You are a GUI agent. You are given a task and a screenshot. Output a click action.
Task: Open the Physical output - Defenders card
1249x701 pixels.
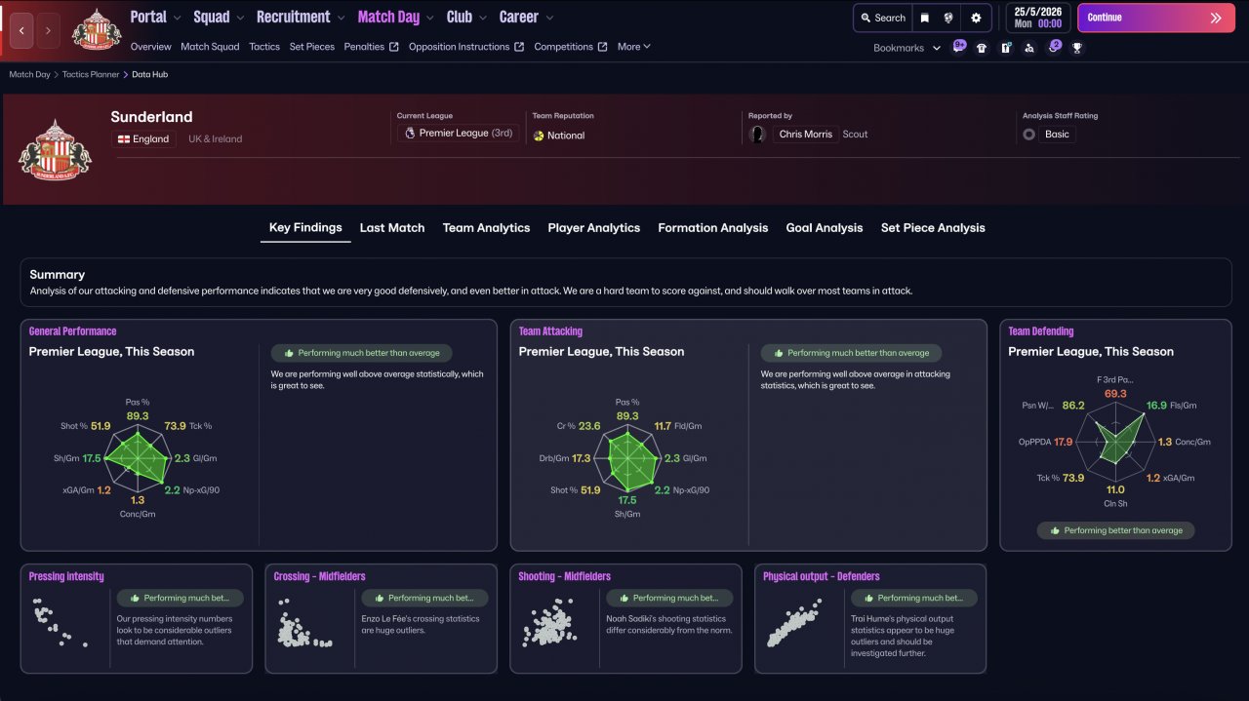[x=870, y=619]
